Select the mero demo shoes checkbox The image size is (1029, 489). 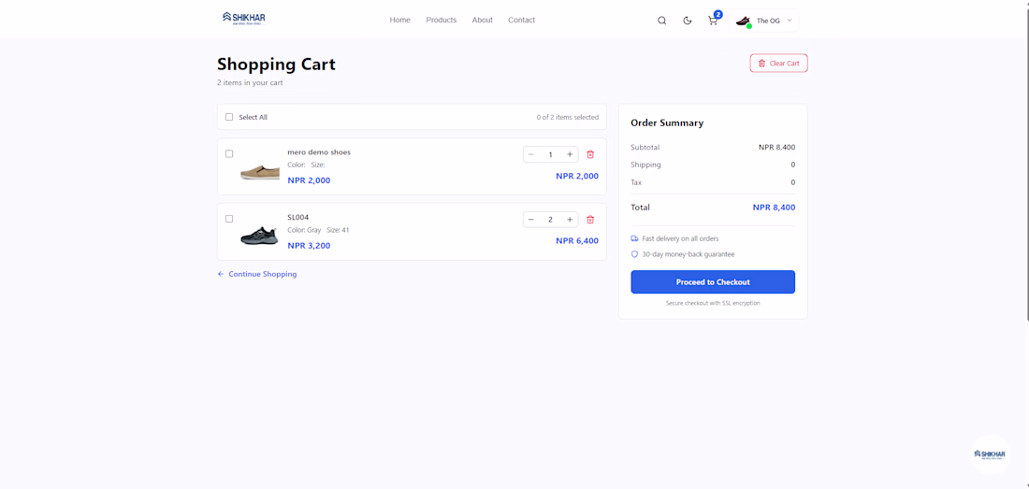(229, 154)
